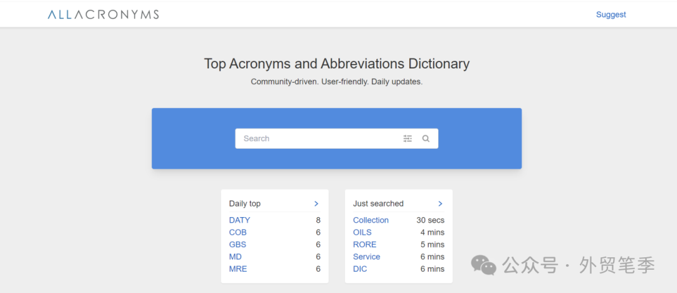Open the RORE search link
Viewport: 677px width, 293px height.
tap(365, 244)
